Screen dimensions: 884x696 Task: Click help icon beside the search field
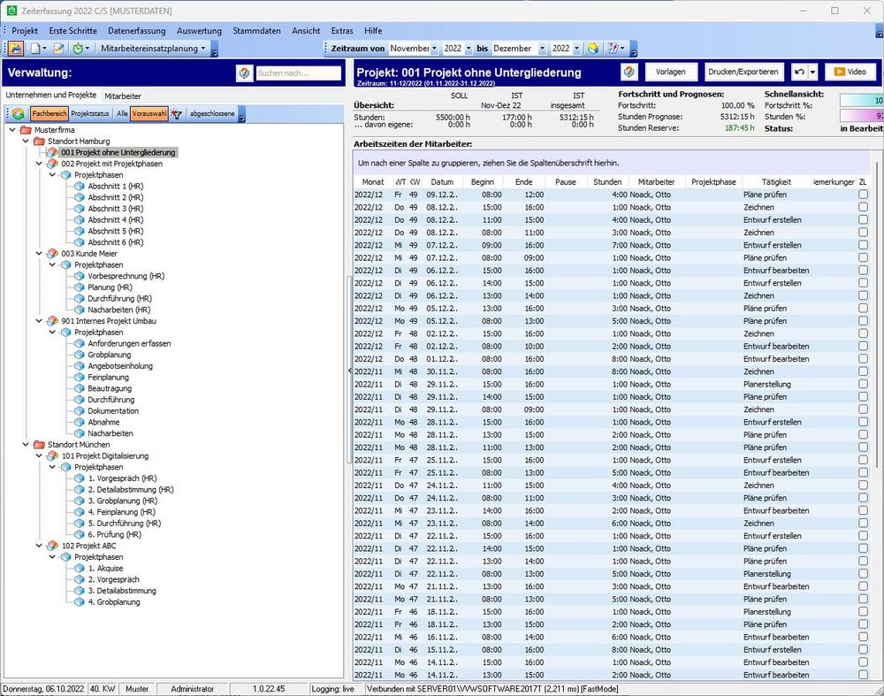pos(244,73)
